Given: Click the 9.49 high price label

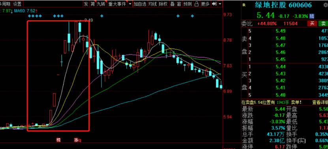Looking at the screenshot, I should (88, 20).
